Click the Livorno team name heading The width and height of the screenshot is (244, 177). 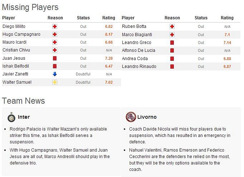[147, 117]
